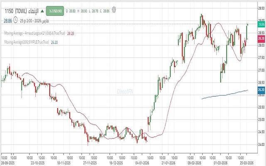This screenshot has height=166, width=266.
Task: Click the blue 26.20 axis price label
Action: point(261,90)
